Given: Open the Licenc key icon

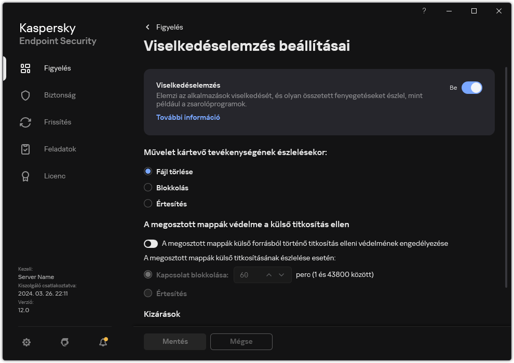Looking at the screenshot, I should [25, 176].
